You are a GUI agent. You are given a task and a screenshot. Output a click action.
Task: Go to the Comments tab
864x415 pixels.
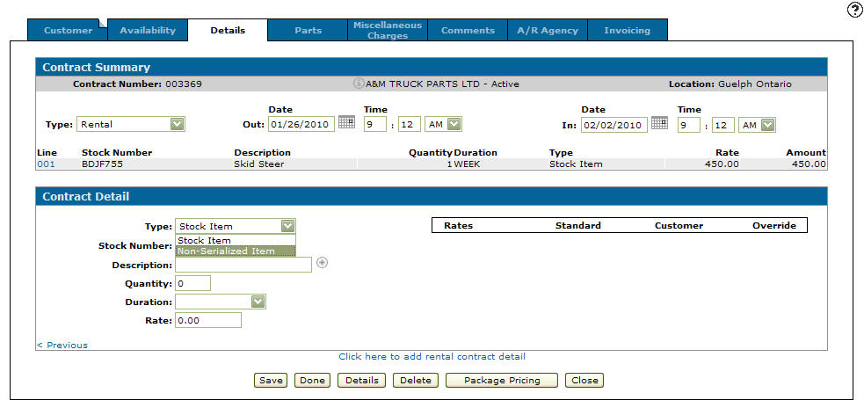[x=468, y=30]
